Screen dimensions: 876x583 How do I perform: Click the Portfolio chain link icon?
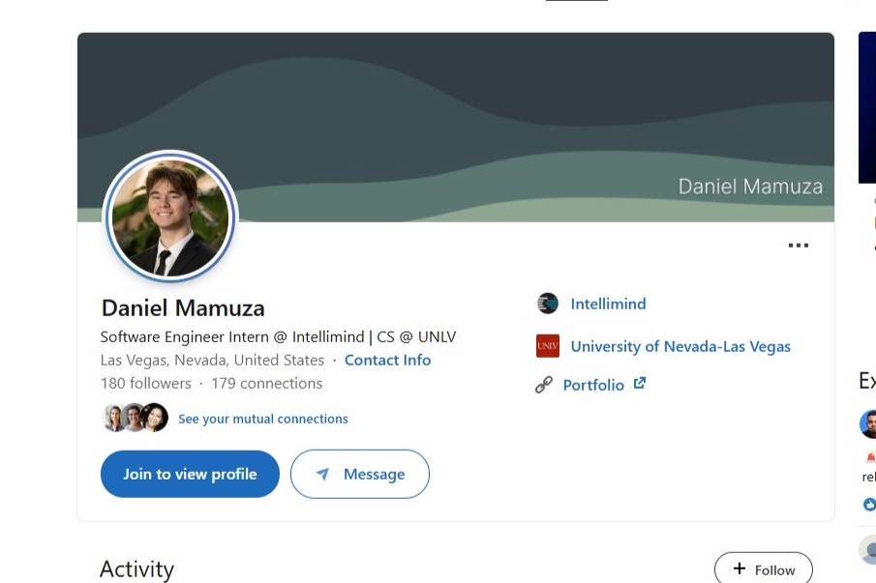(544, 385)
